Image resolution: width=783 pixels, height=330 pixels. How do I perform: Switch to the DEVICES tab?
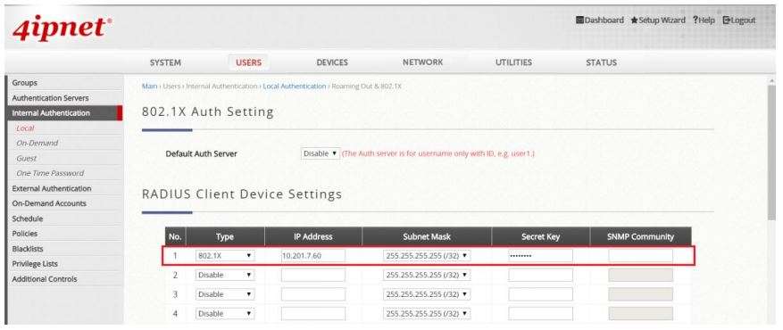point(332,62)
